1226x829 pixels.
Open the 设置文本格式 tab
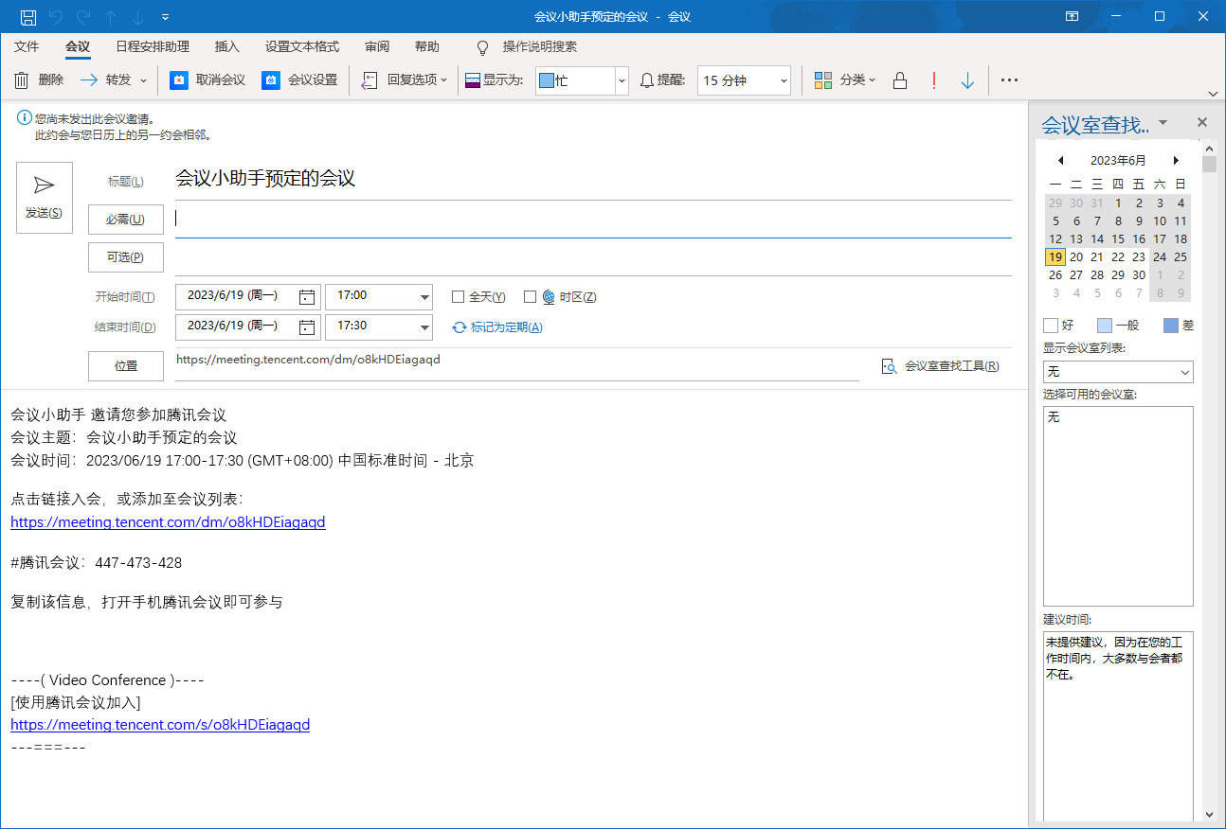point(302,46)
